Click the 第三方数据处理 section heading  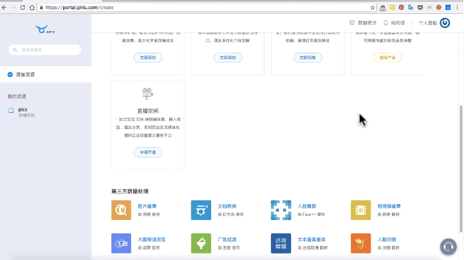click(130, 191)
